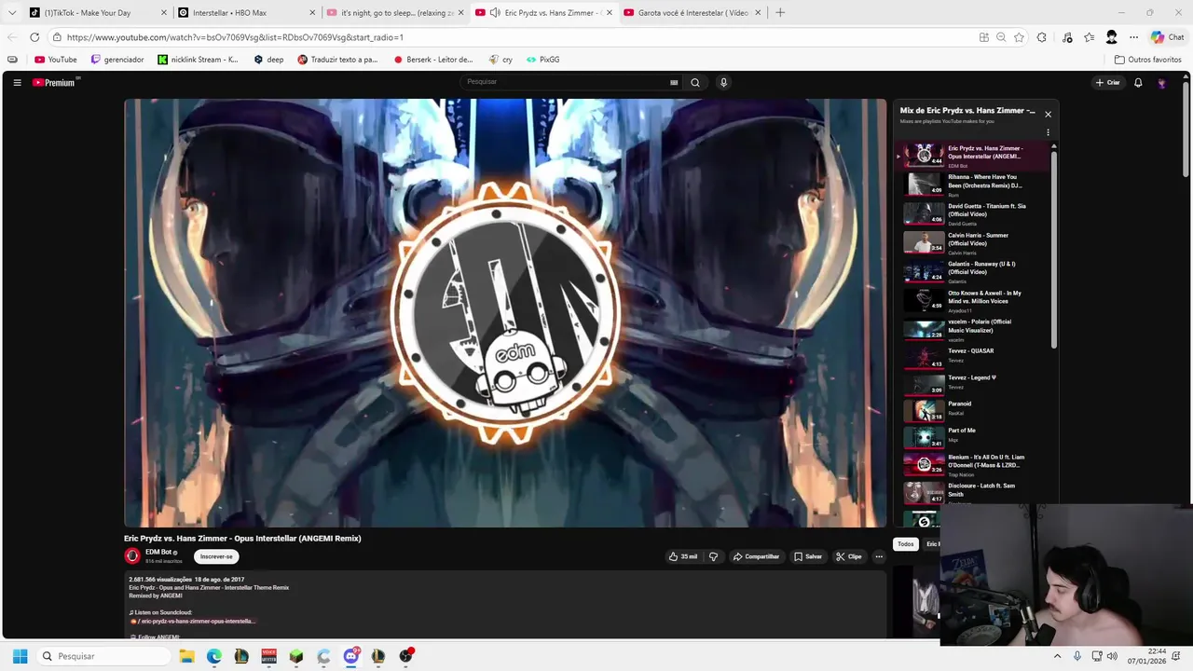Open the tab list dropdown arrow
The height and width of the screenshot is (671, 1193).
pos(11,12)
